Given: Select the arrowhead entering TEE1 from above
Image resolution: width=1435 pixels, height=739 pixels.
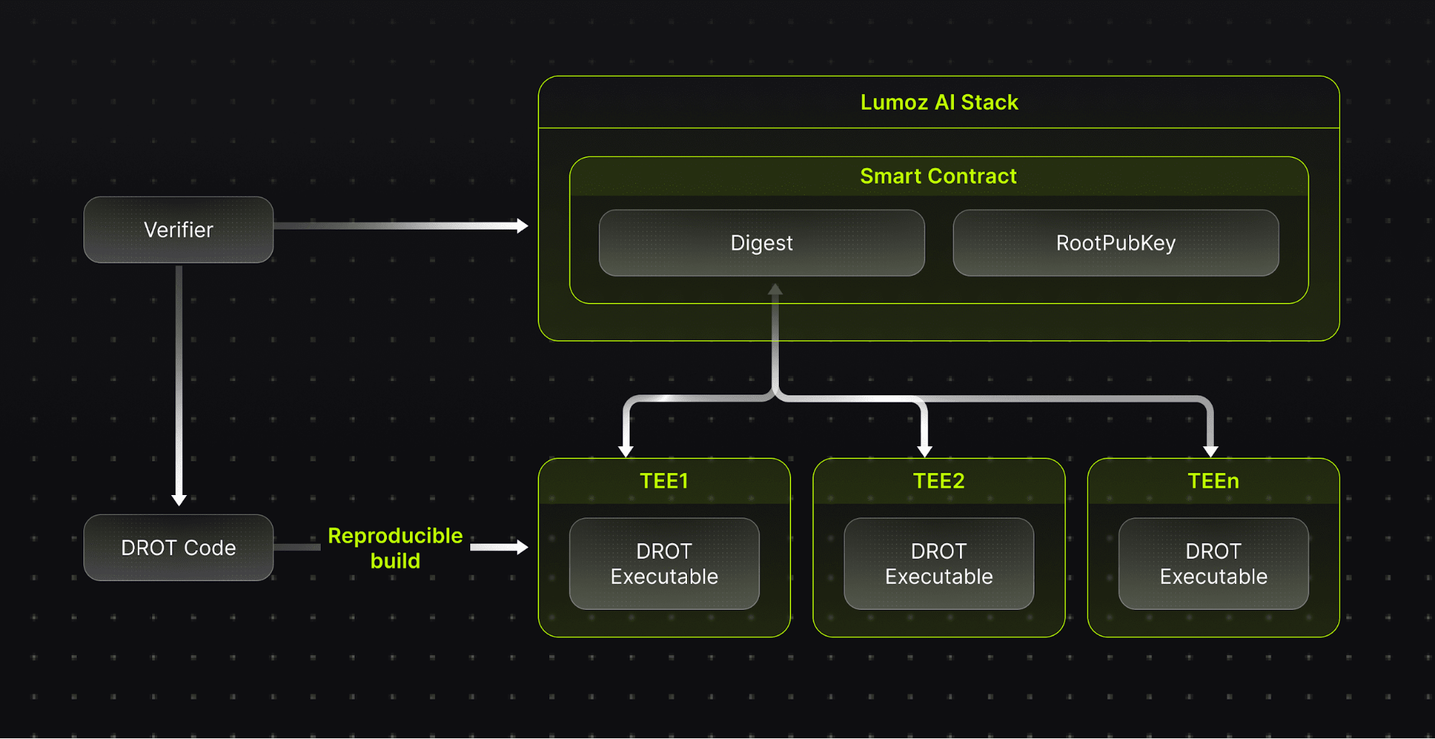Looking at the screenshot, I should coord(626,451).
